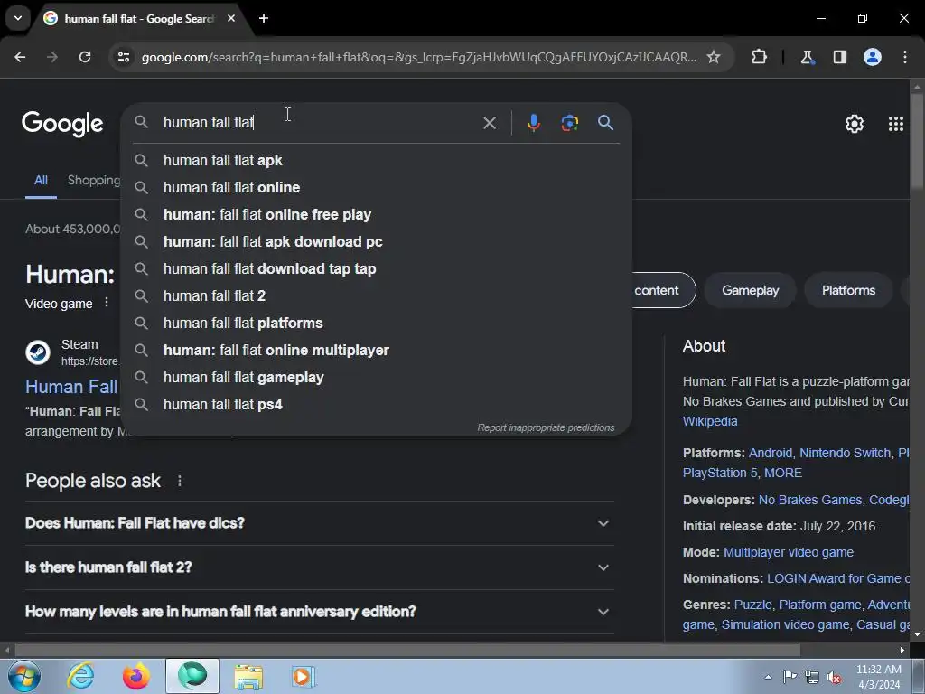Launch Firefox from the taskbar

[x=136, y=676]
